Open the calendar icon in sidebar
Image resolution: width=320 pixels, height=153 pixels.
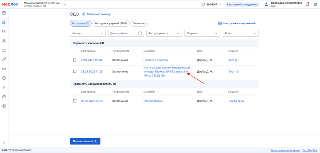4,13
